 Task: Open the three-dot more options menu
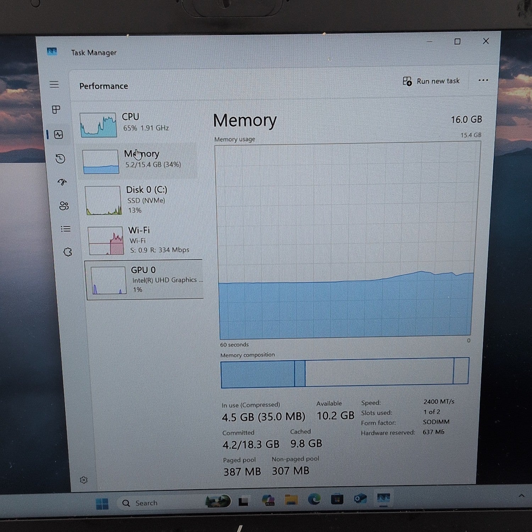pyautogui.click(x=483, y=80)
